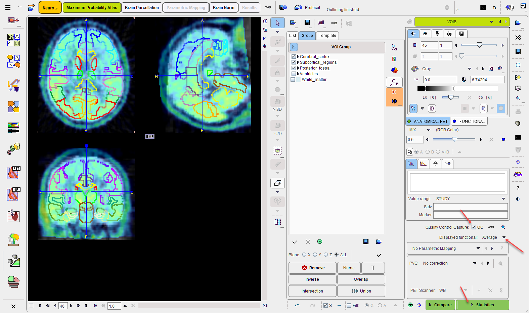The height and width of the screenshot is (313, 529).
Task: Click the orange mirror VOI icon
Action: 394,101
